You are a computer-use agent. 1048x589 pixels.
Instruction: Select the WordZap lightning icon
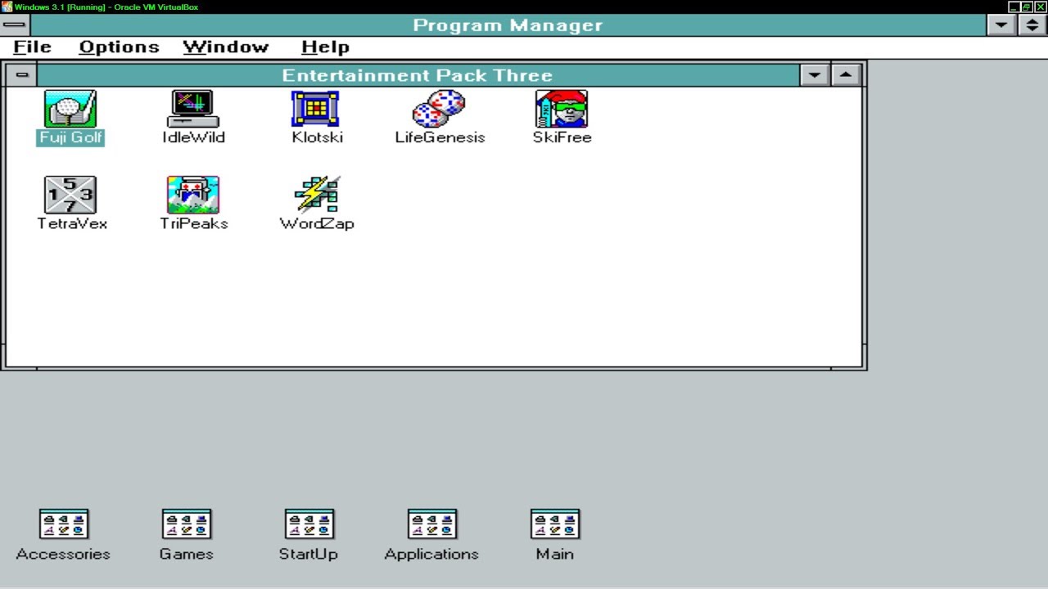coord(316,196)
